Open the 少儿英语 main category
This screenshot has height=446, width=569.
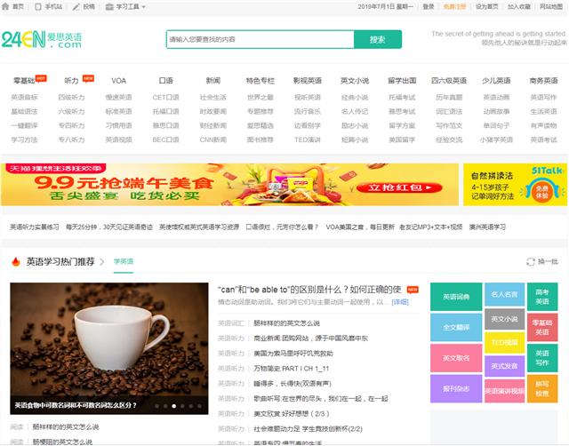[496, 81]
